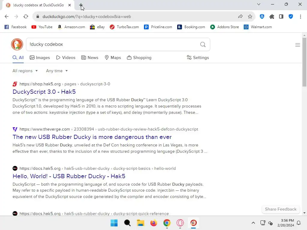Open the Walmart.com bookmark
The height and width of the screenshot is (230, 307).
point(258,27)
